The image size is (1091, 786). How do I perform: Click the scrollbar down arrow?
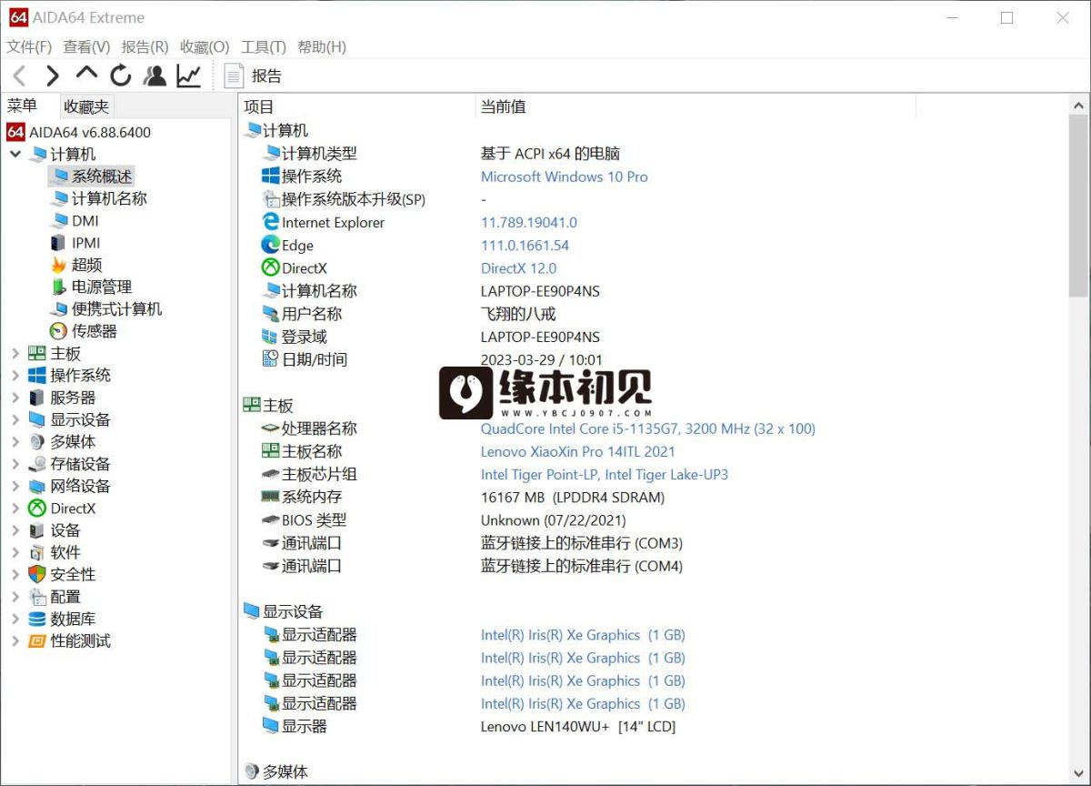point(1078,772)
